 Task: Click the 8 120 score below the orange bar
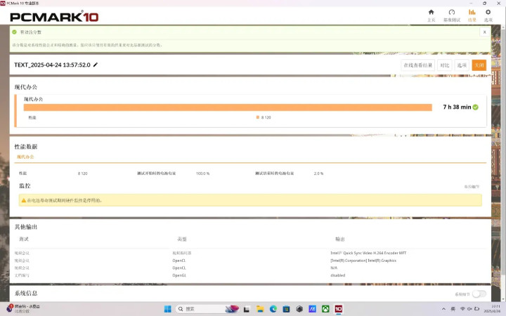point(266,117)
